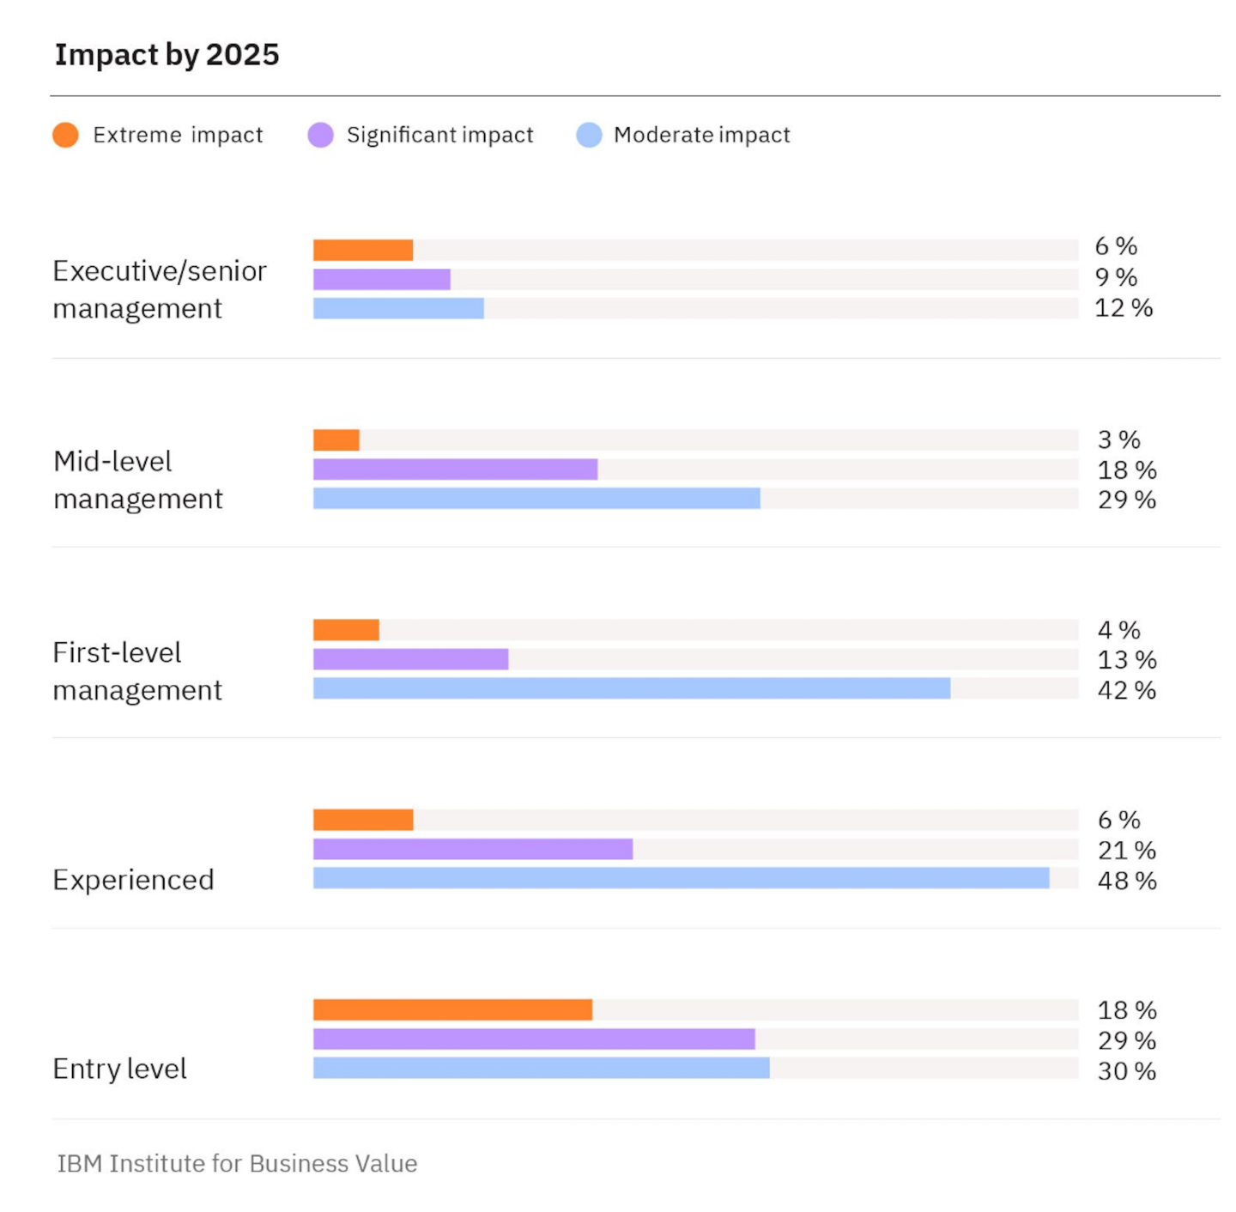Select the Entry level row label

[x=119, y=1069]
